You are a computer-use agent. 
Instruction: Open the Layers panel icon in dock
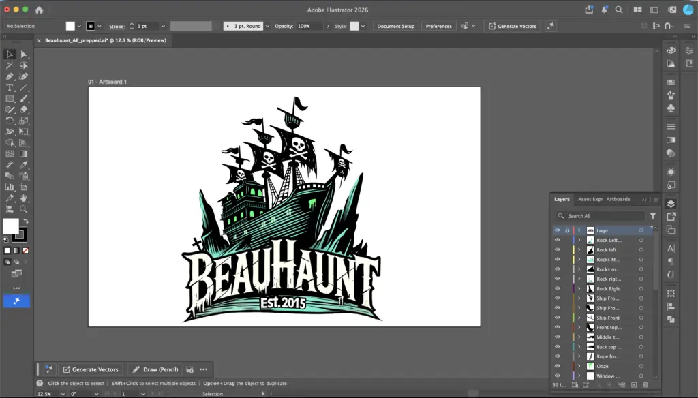click(x=671, y=204)
